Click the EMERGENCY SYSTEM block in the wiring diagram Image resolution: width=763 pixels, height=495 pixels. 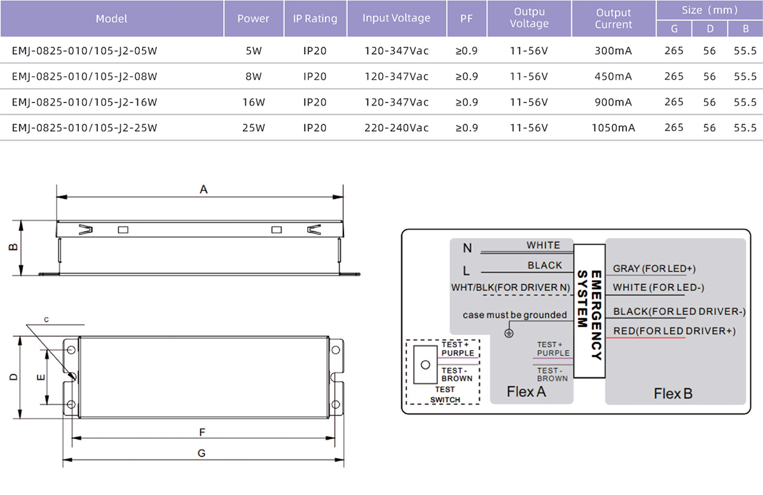tap(589, 312)
